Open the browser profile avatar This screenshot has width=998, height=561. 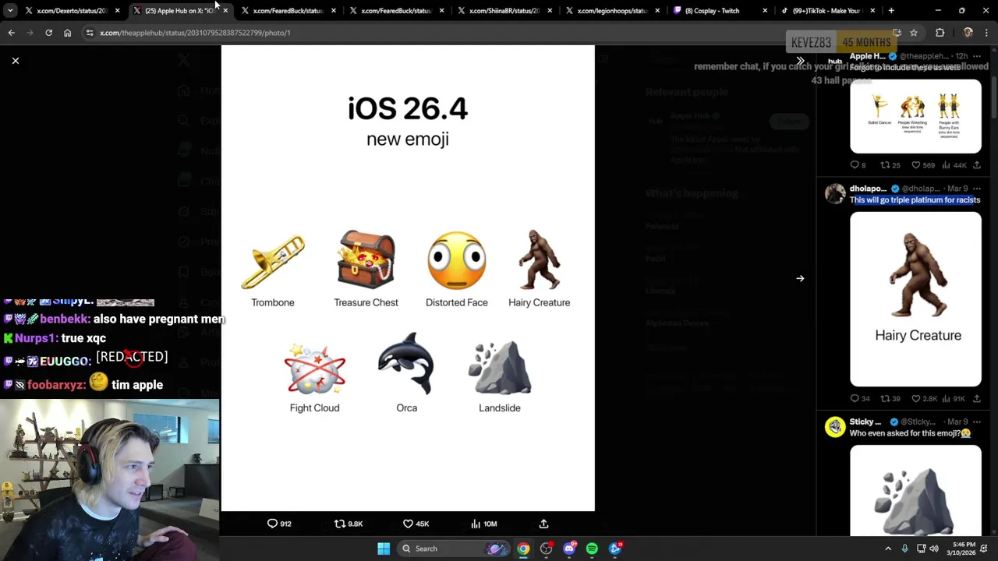[x=968, y=33]
